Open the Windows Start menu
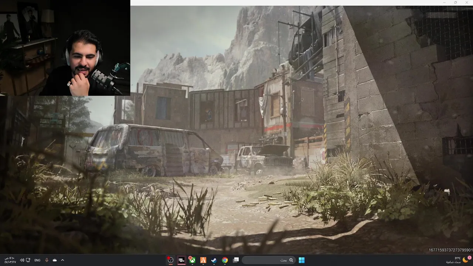The image size is (473, 266). coord(302,260)
